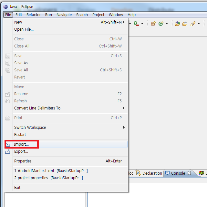
Task: Open the Help menu
Action: tap(131, 15)
